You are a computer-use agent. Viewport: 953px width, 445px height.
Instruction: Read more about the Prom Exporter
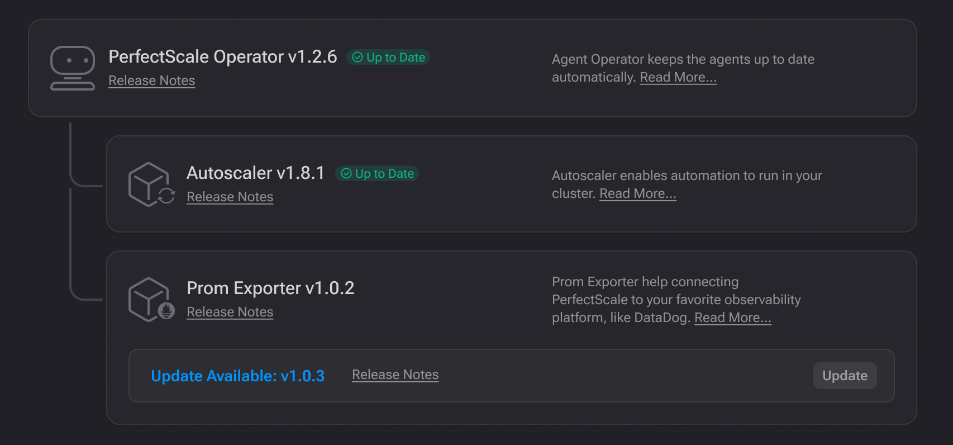pyautogui.click(x=733, y=318)
